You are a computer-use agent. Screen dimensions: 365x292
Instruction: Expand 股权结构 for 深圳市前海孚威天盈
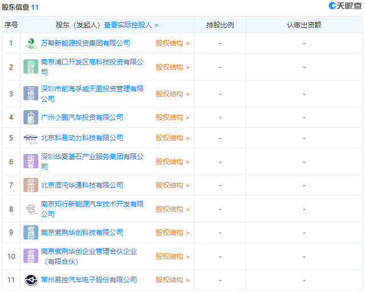click(x=173, y=94)
